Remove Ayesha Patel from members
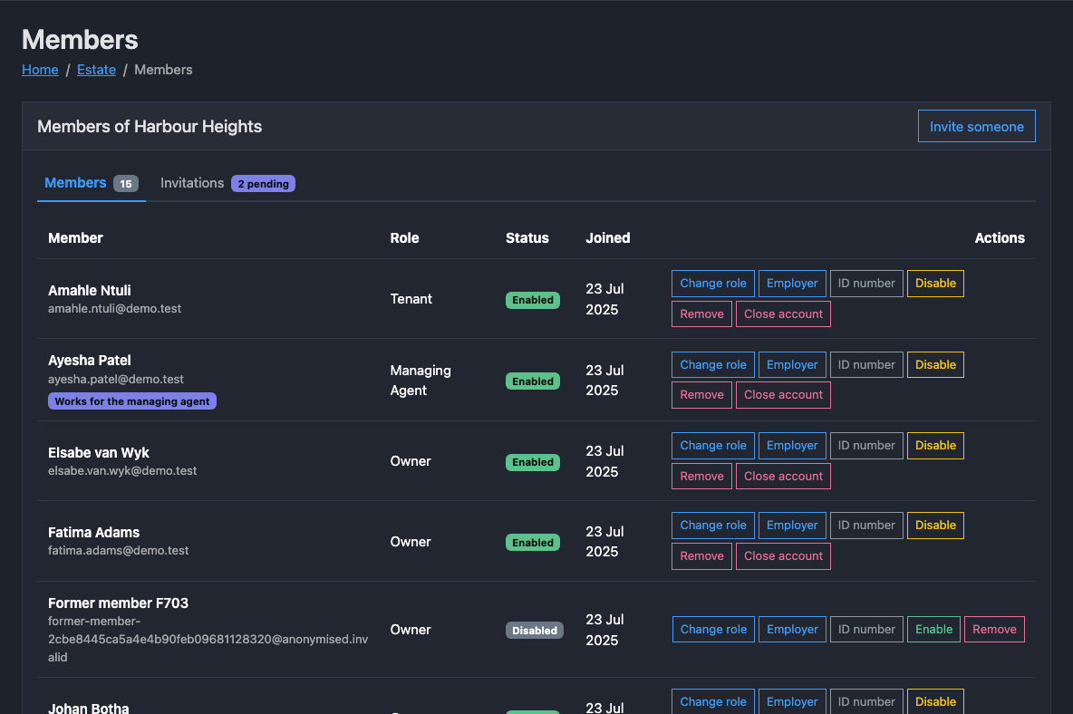Image resolution: width=1073 pixels, height=714 pixels. point(701,395)
